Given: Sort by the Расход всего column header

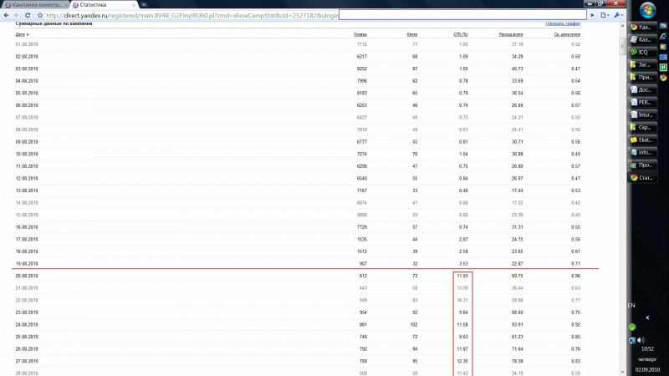Looking at the screenshot, I should click(x=511, y=34).
